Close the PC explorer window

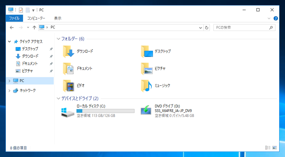pos(272,10)
